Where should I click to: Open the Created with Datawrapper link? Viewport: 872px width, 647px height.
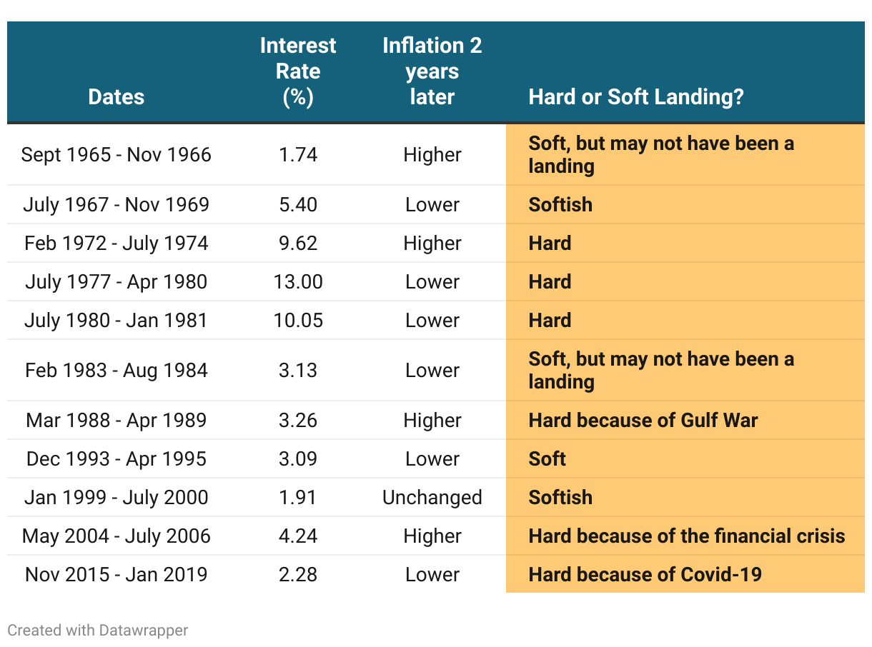pos(98,630)
